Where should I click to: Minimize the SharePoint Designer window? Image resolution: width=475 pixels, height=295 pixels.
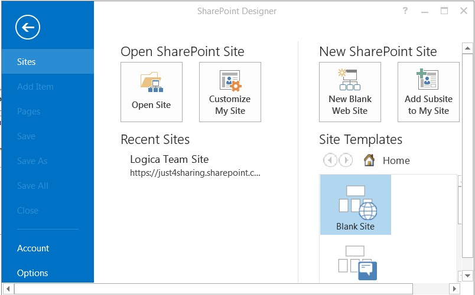425,11
